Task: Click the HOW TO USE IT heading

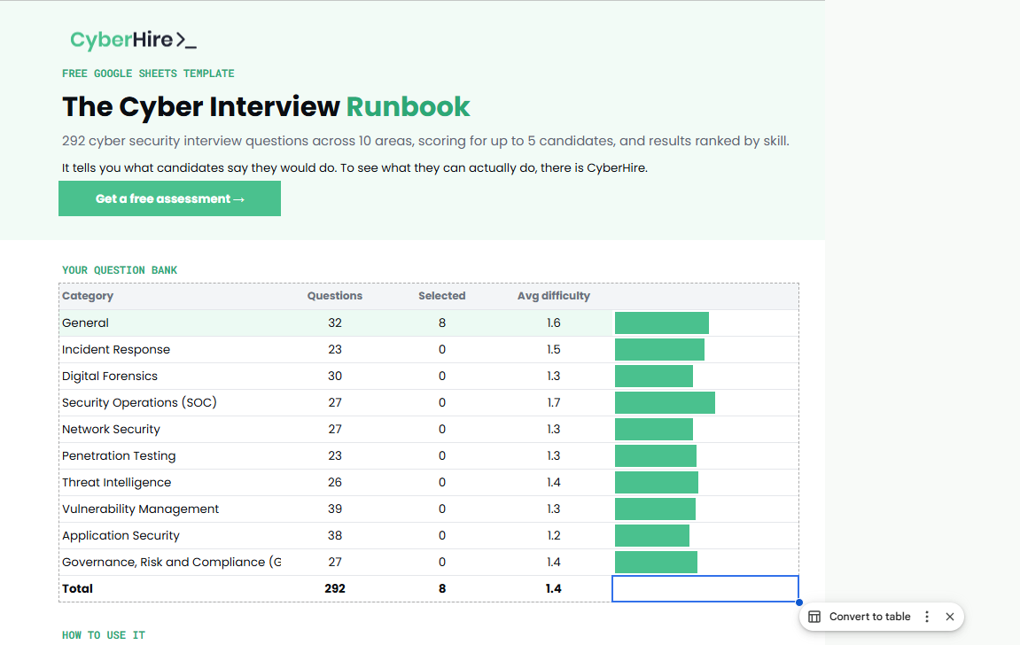Action: click(x=104, y=635)
